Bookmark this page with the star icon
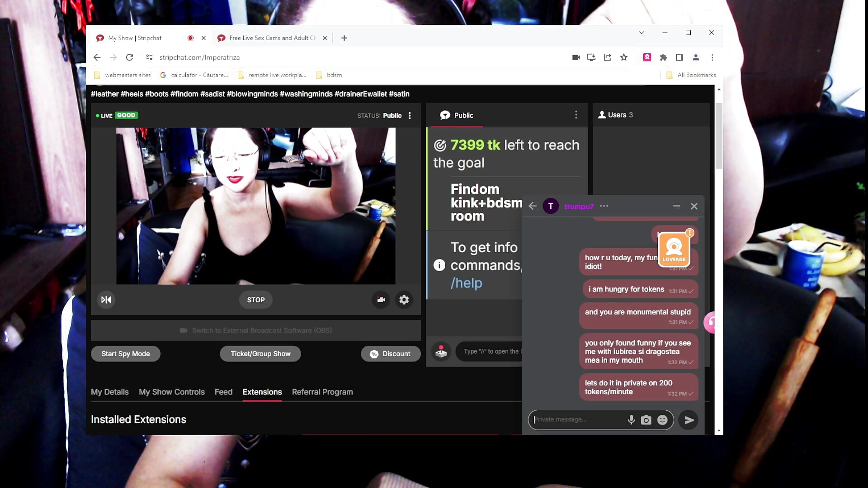The width and height of the screenshot is (868, 488). click(624, 57)
